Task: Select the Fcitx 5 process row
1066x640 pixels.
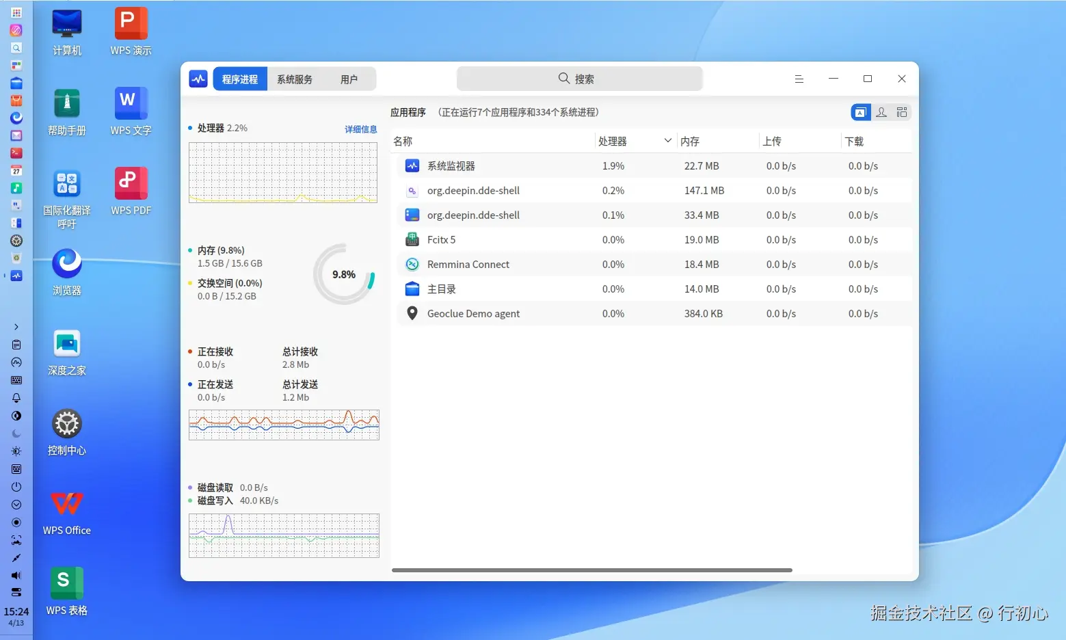Action: (x=654, y=239)
